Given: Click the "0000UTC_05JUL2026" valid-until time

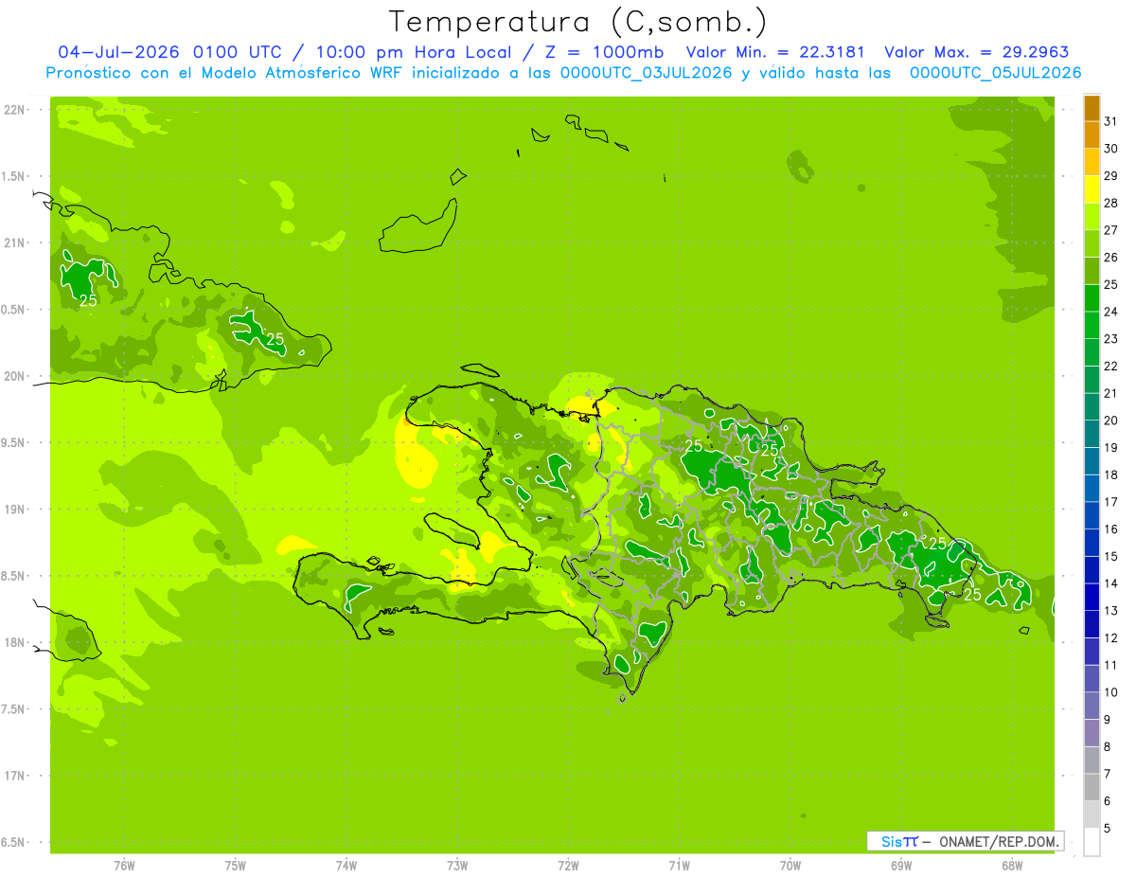Looking at the screenshot, I should click(995, 73).
